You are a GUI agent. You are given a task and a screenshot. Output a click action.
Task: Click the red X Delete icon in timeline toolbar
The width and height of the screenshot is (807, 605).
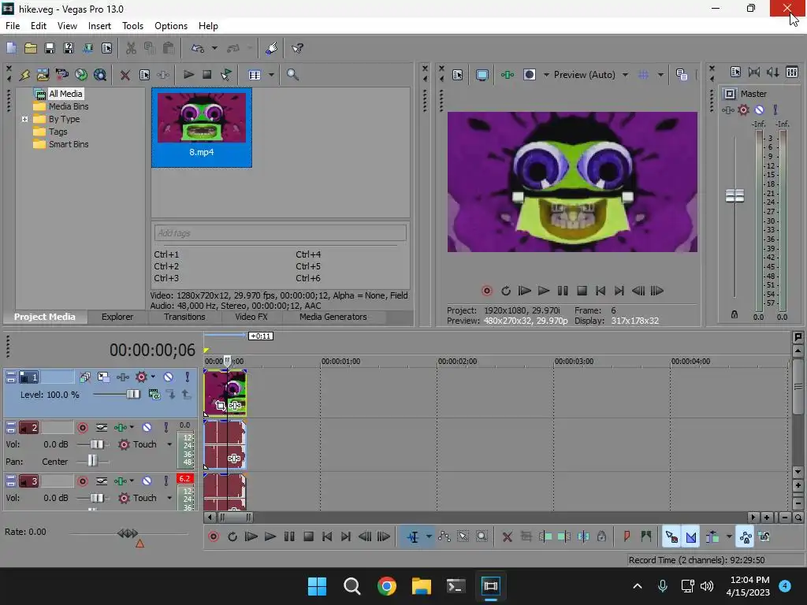507,537
